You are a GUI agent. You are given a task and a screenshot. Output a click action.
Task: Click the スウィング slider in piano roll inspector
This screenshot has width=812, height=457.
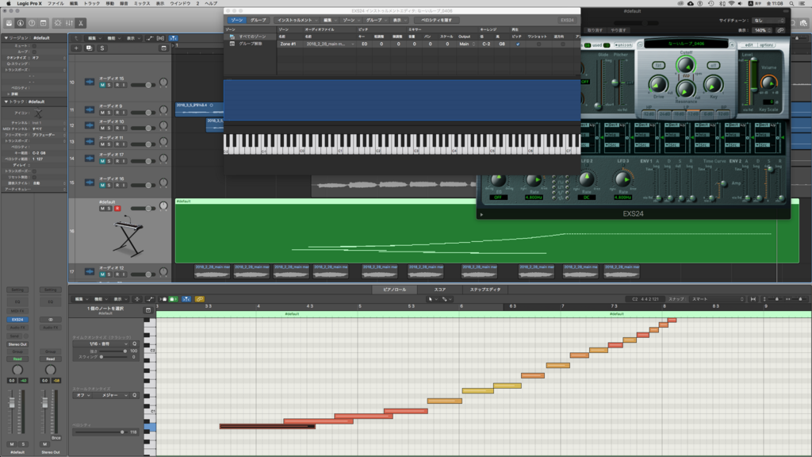click(113, 356)
